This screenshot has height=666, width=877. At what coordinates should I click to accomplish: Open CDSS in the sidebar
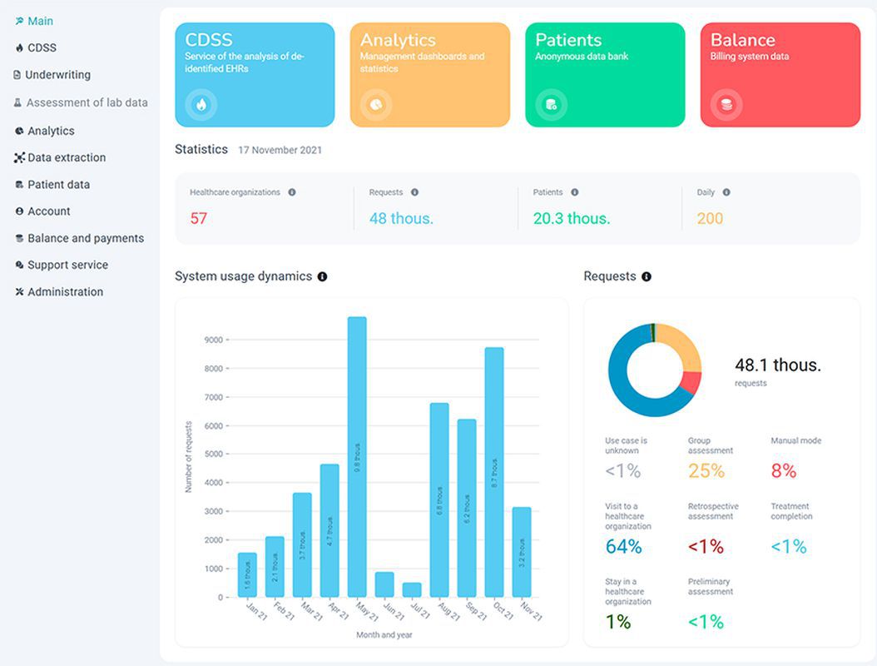click(x=42, y=48)
